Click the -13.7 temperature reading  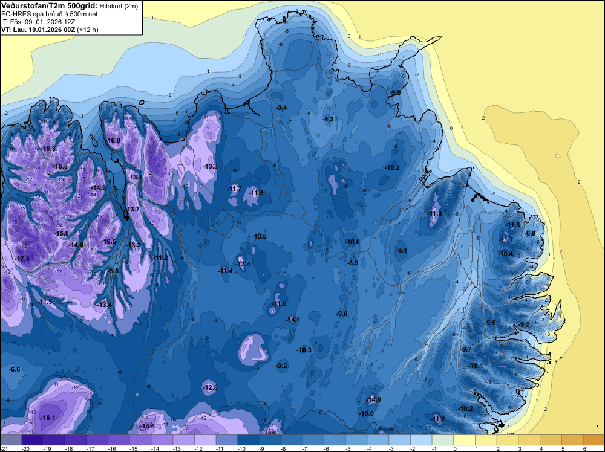pyautogui.click(x=132, y=209)
